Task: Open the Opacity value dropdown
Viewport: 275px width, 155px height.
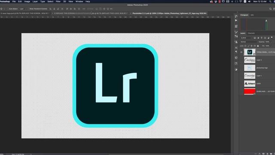Action: (x=271, y=42)
